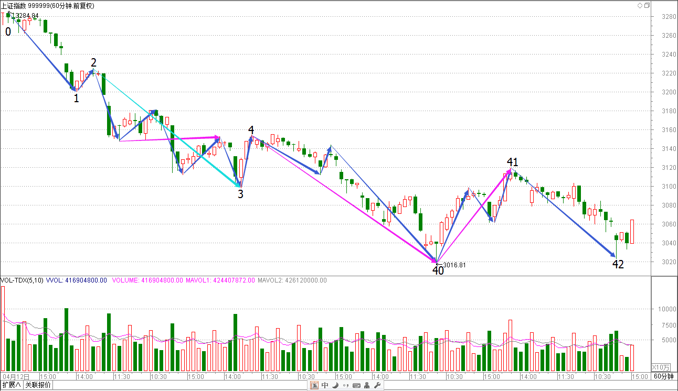The width and height of the screenshot is (678, 391).
Task: Click the first tall red volume bar
Action: coord(3,329)
